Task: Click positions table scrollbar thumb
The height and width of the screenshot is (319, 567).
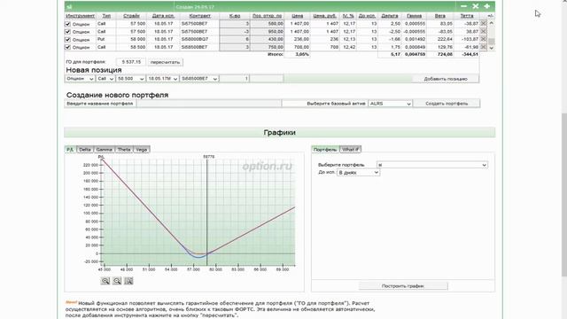Action: pos(491,42)
